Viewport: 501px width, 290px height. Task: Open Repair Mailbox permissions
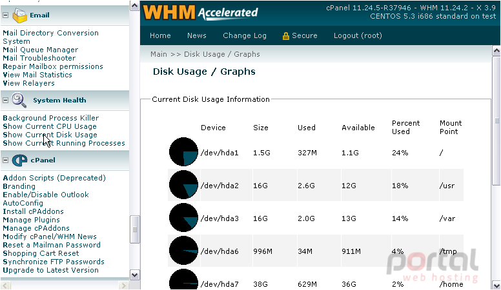pyautogui.click(x=53, y=66)
